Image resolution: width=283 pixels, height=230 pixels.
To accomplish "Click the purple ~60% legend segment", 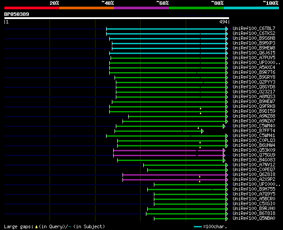I will pos(141,8).
